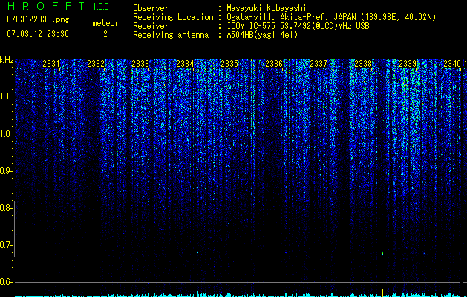Click the 2333 time marker

pyautogui.click(x=140, y=64)
